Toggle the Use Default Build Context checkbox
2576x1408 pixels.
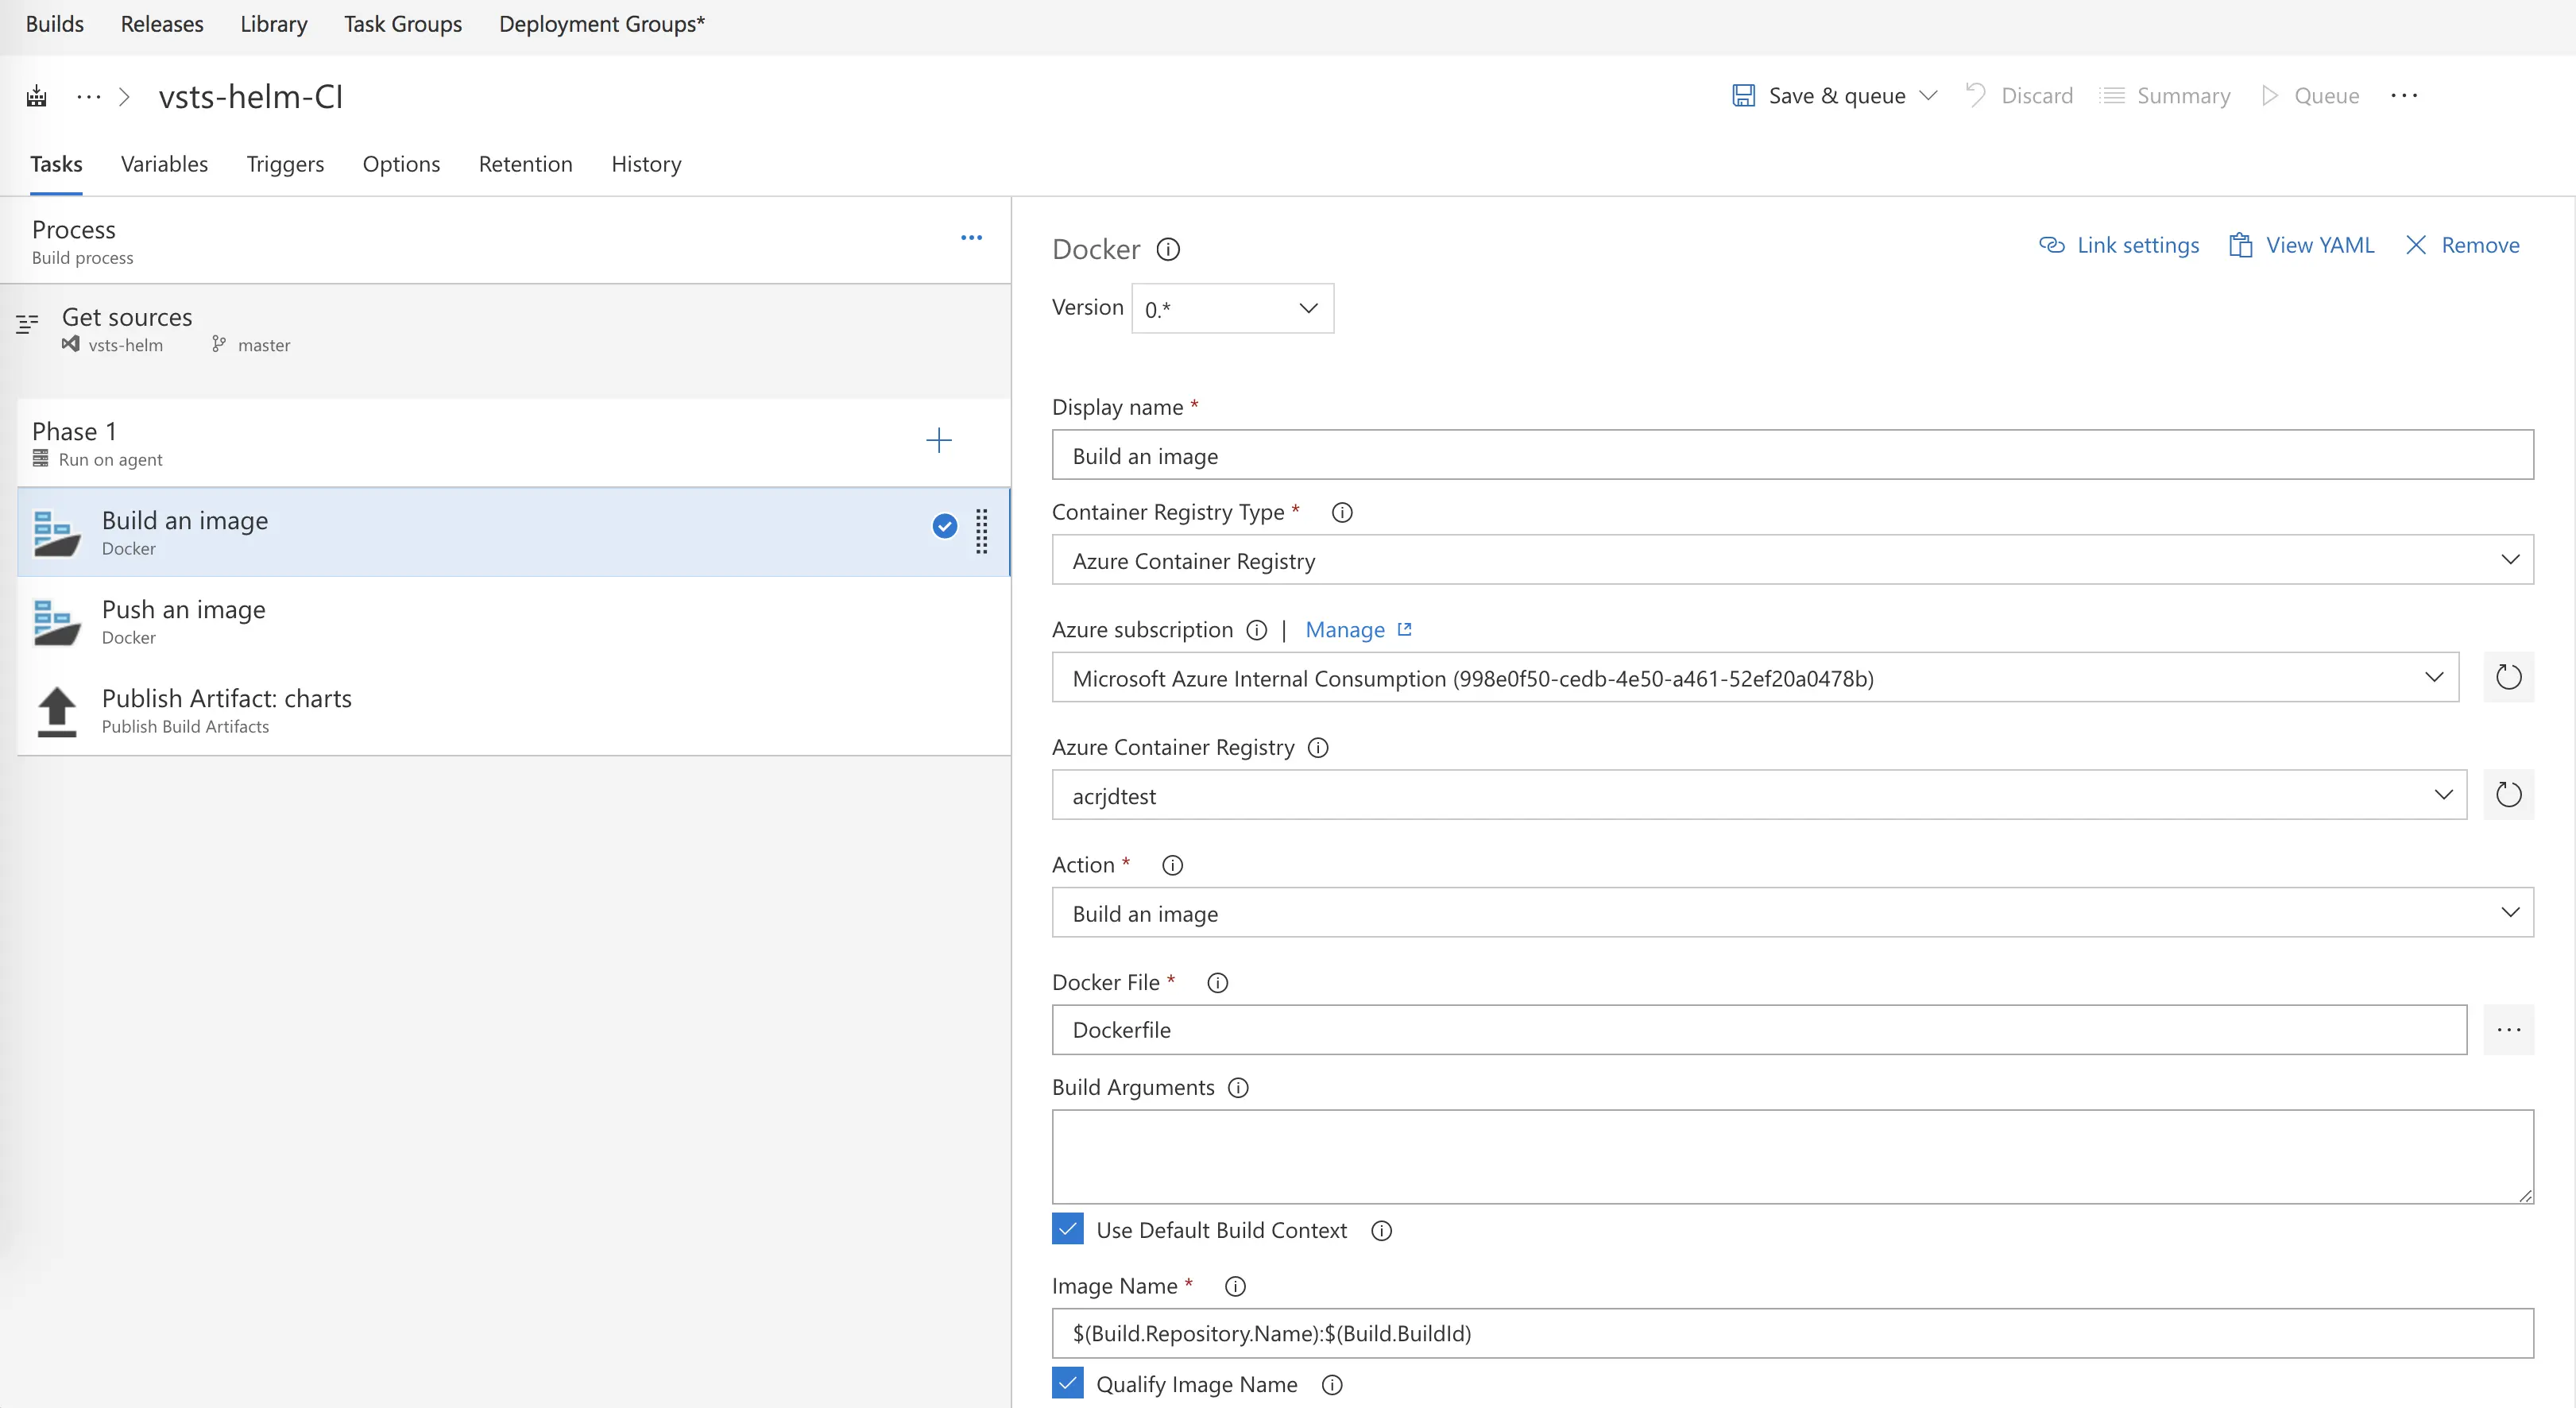1068,1229
